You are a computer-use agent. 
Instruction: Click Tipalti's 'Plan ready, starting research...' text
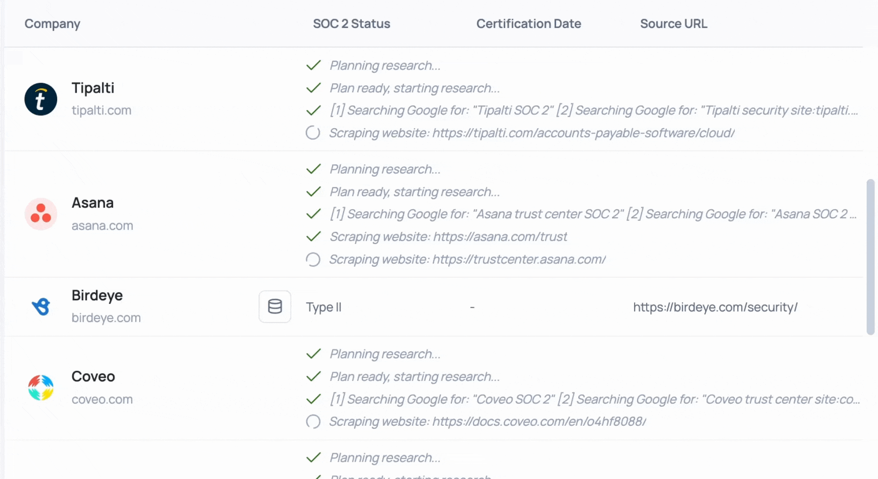point(415,88)
